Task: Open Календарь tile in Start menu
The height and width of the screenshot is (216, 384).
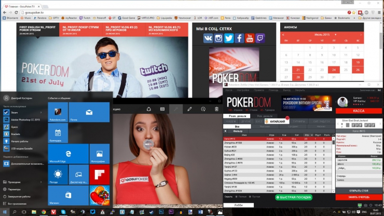Action: [x=58, y=133]
